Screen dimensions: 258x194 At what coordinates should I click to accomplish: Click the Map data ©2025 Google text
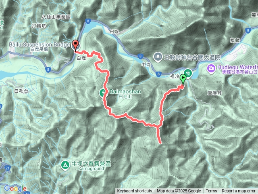(x=179, y=191)
